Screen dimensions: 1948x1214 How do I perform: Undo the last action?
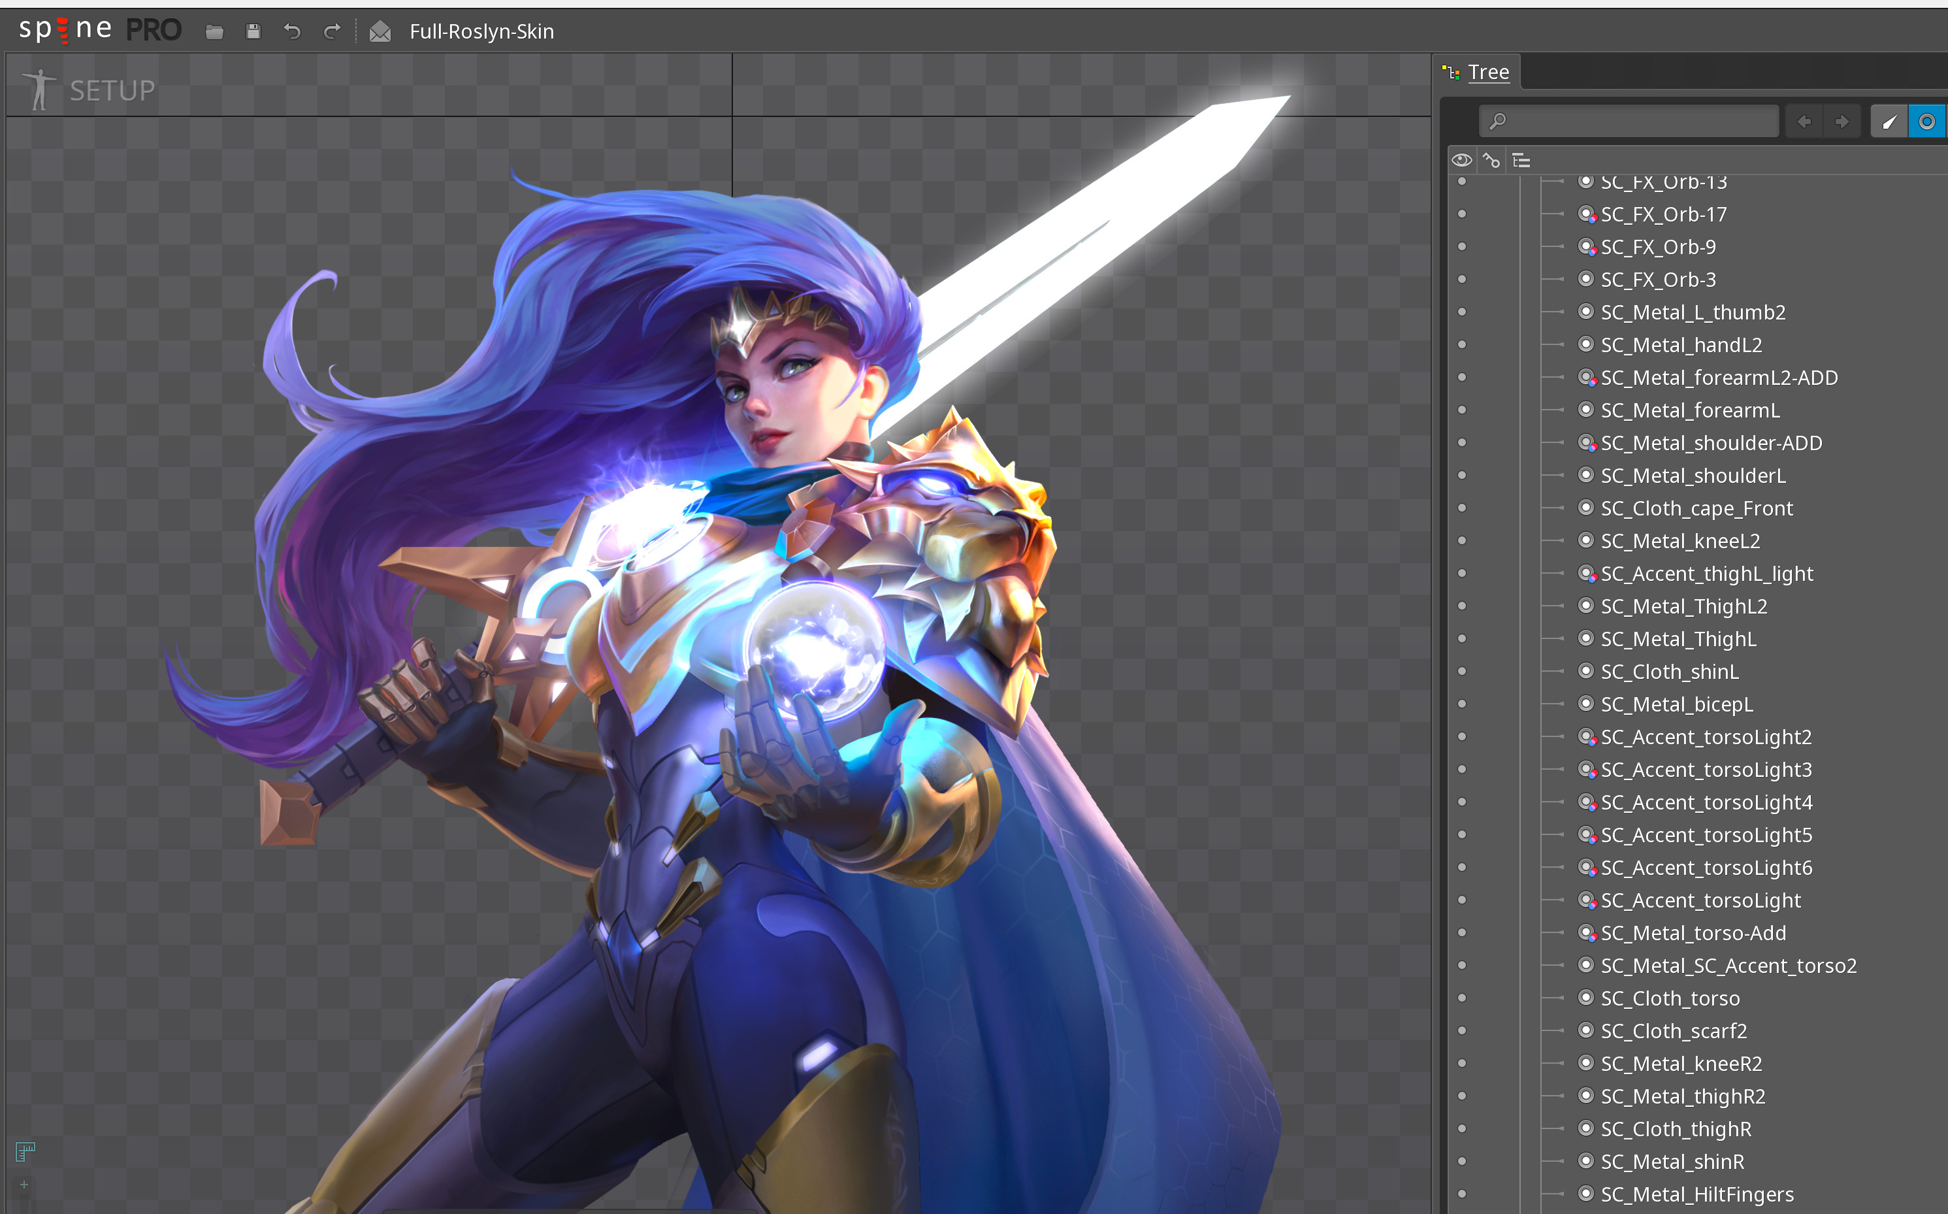292,31
